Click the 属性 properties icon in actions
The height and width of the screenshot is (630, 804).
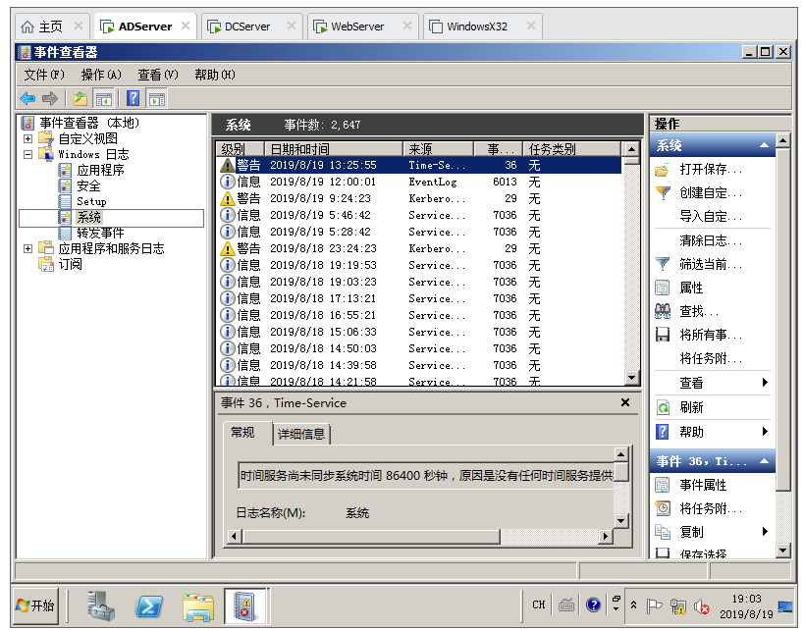(663, 288)
